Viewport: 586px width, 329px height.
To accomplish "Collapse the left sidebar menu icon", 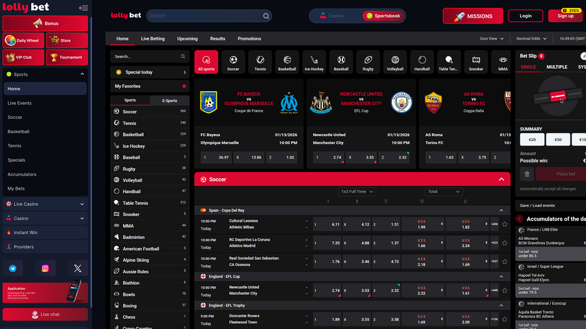I will coord(83,8).
